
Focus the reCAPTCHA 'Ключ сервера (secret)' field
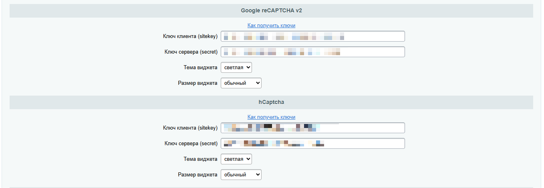coord(313,52)
